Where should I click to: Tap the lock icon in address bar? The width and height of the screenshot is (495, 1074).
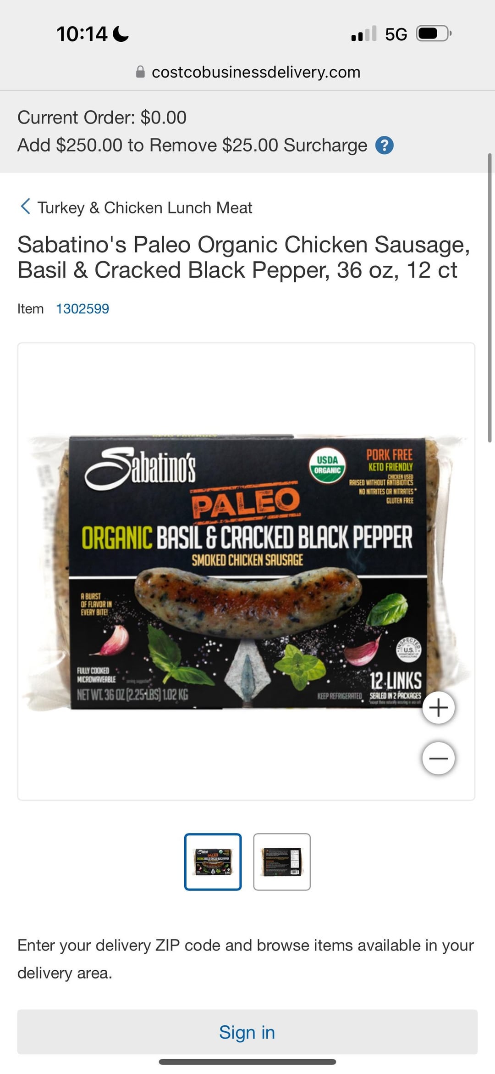[x=140, y=72]
